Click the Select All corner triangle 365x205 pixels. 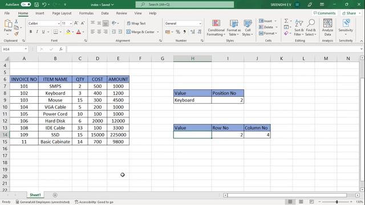click(x=6, y=59)
